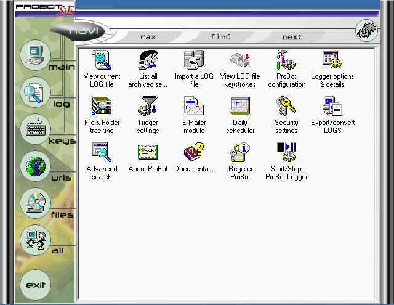Click the main computer sidebar button
394x305 pixels.
click(x=36, y=55)
